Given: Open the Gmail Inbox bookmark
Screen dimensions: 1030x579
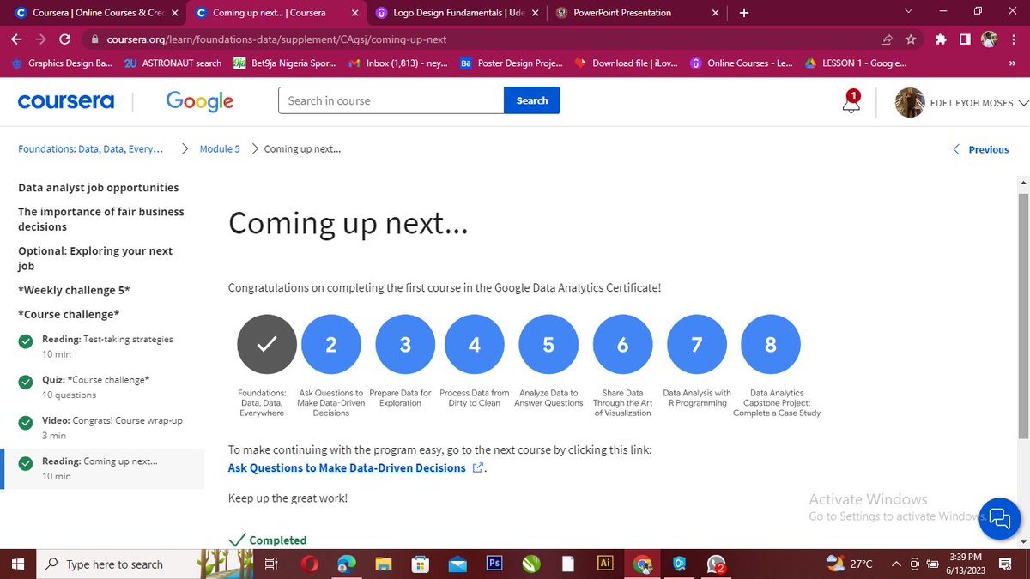Looking at the screenshot, I should (x=397, y=63).
